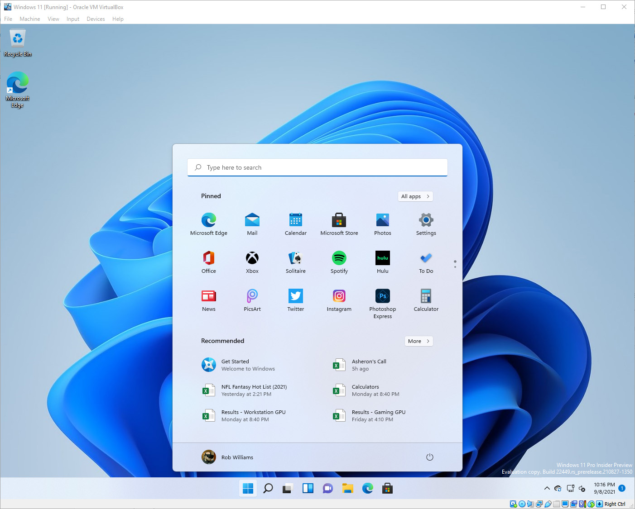Screen dimensions: 635x509
Task: Click VirtualBox hard disk activity icon
Action: 513,504
